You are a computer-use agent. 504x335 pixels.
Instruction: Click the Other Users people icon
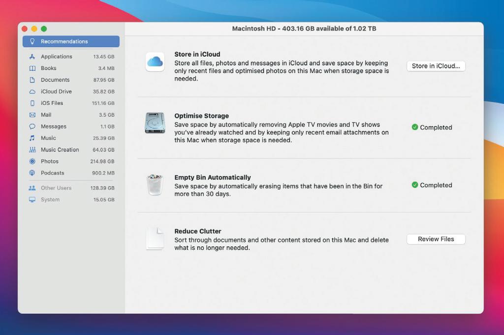pos(32,188)
